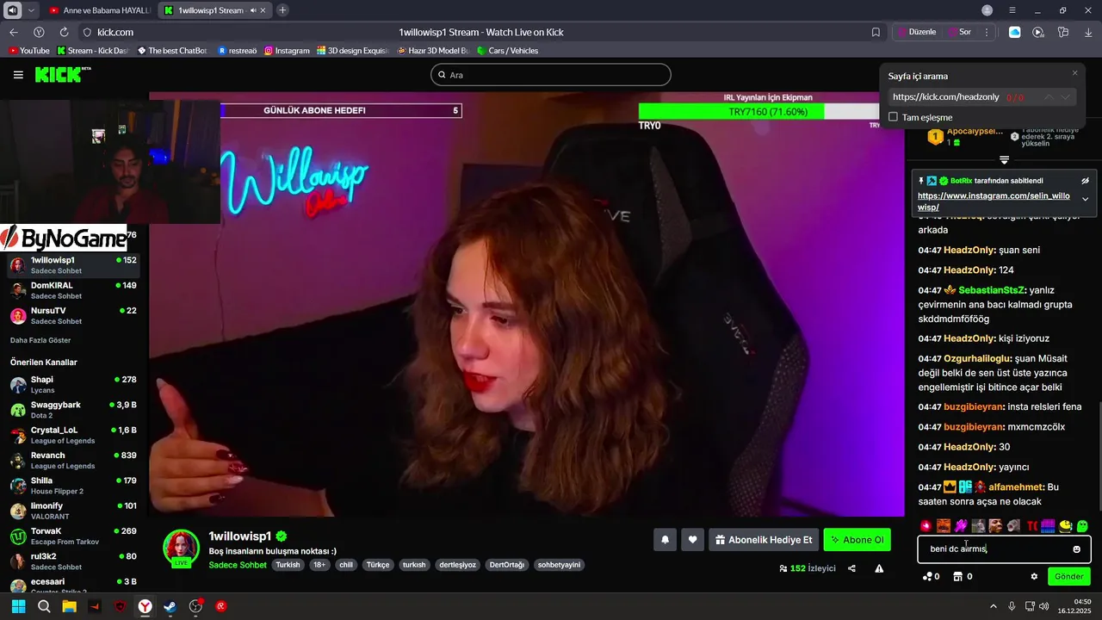The height and width of the screenshot is (620, 1102).
Task: Open Swaggybark Dota 2 recommended channel
Action: pos(72,410)
